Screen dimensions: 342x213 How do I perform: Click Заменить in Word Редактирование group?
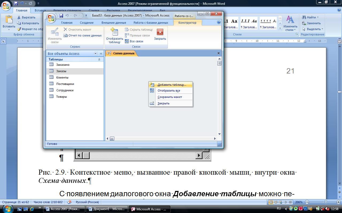click(311, 23)
